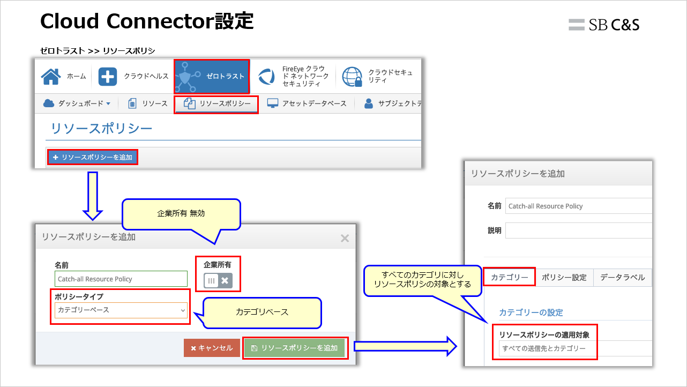Viewport: 687px width, 387px height.
Task: Click the リソースポリシー copy pages icon
Action: click(x=190, y=103)
